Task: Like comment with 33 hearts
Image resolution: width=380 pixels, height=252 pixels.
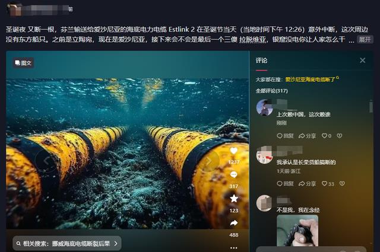Action: point(328,184)
